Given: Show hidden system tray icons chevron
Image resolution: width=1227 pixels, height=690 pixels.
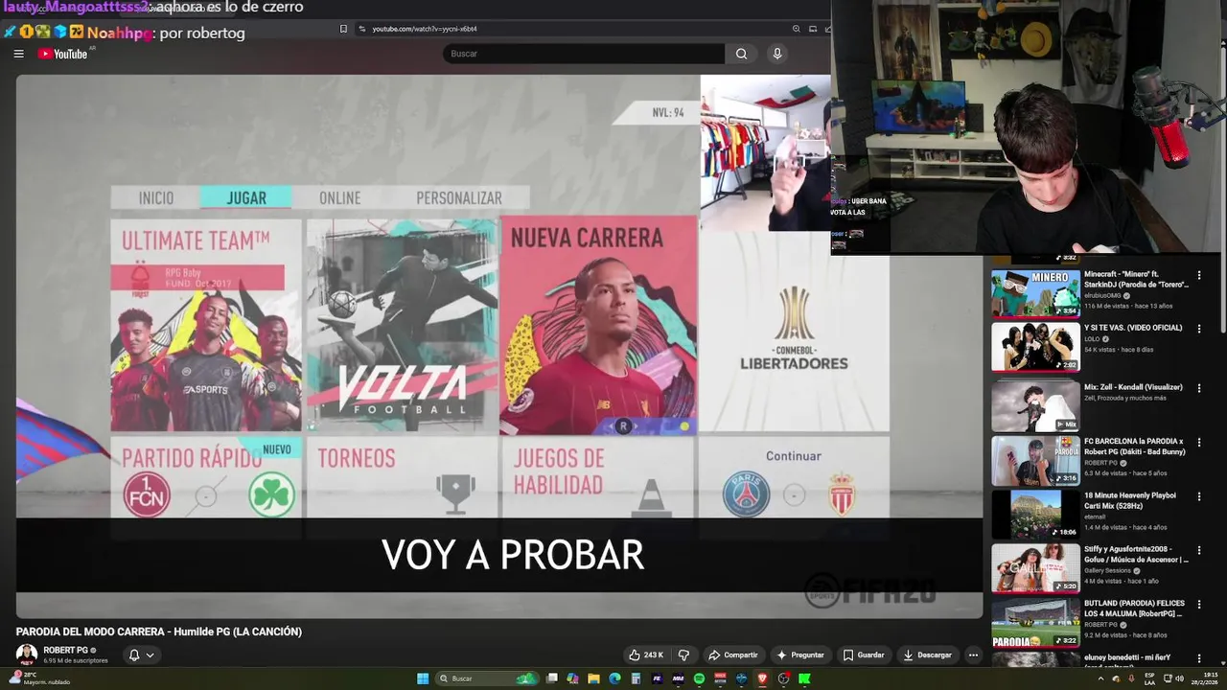Looking at the screenshot, I should pyautogui.click(x=1100, y=678).
